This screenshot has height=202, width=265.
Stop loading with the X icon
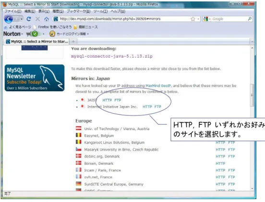coord(38,19)
